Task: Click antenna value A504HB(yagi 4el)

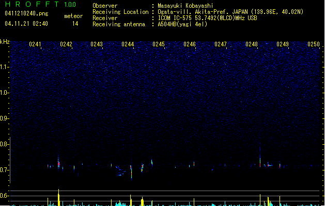Action: pyautogui.click(x=182, y=24)
